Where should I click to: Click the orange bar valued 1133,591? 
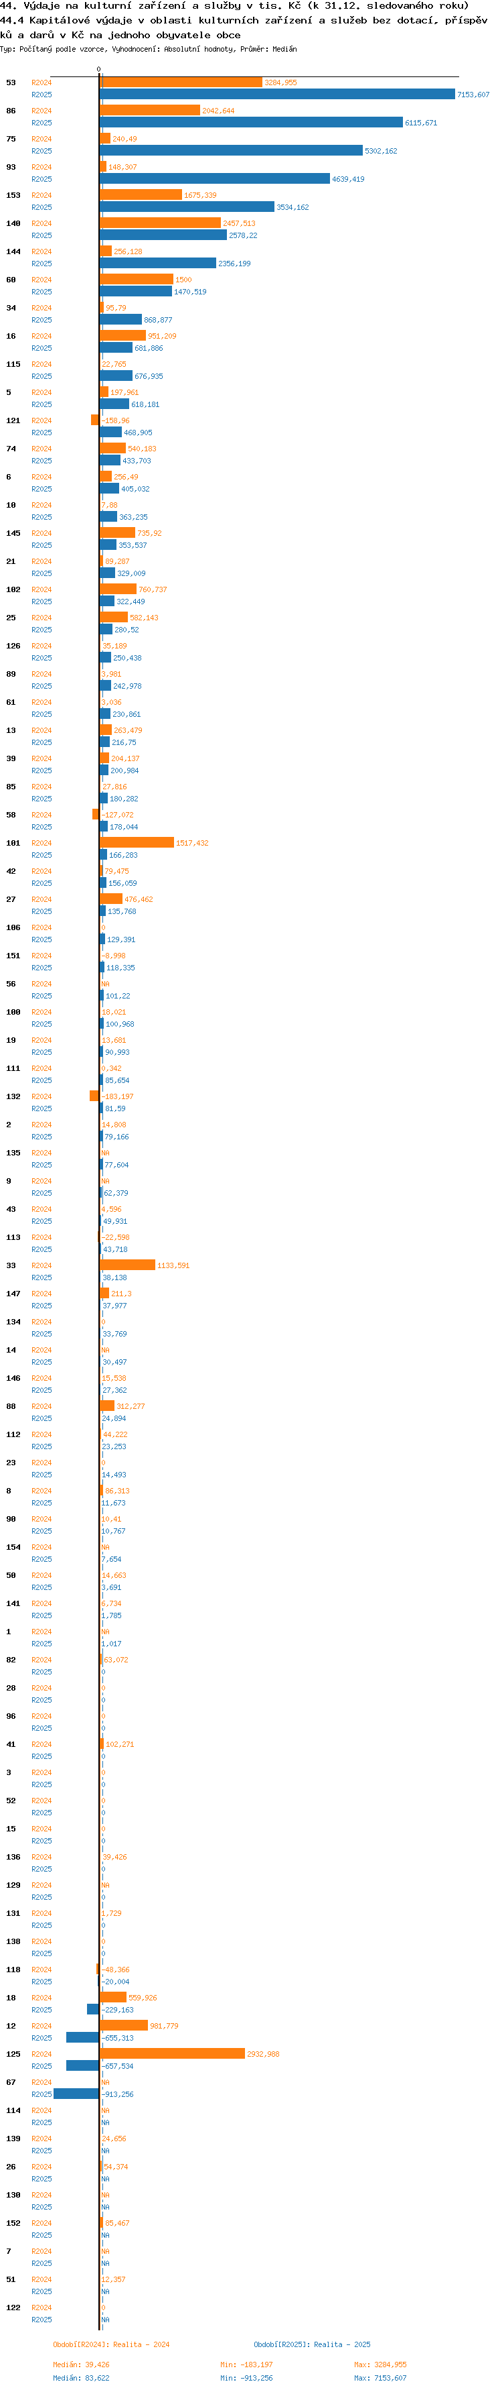[128, 1265]
